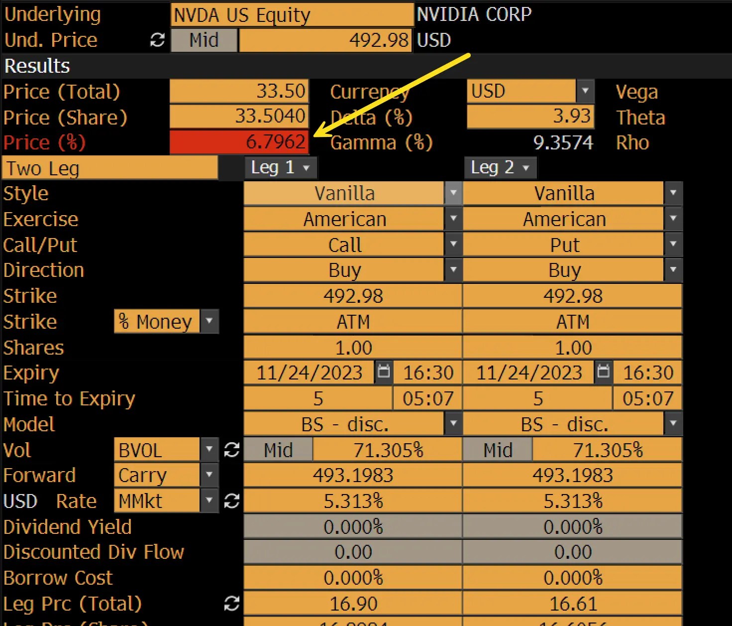Open the Strike % Money dropdown

pyautogui.click(x=209, y=321)
